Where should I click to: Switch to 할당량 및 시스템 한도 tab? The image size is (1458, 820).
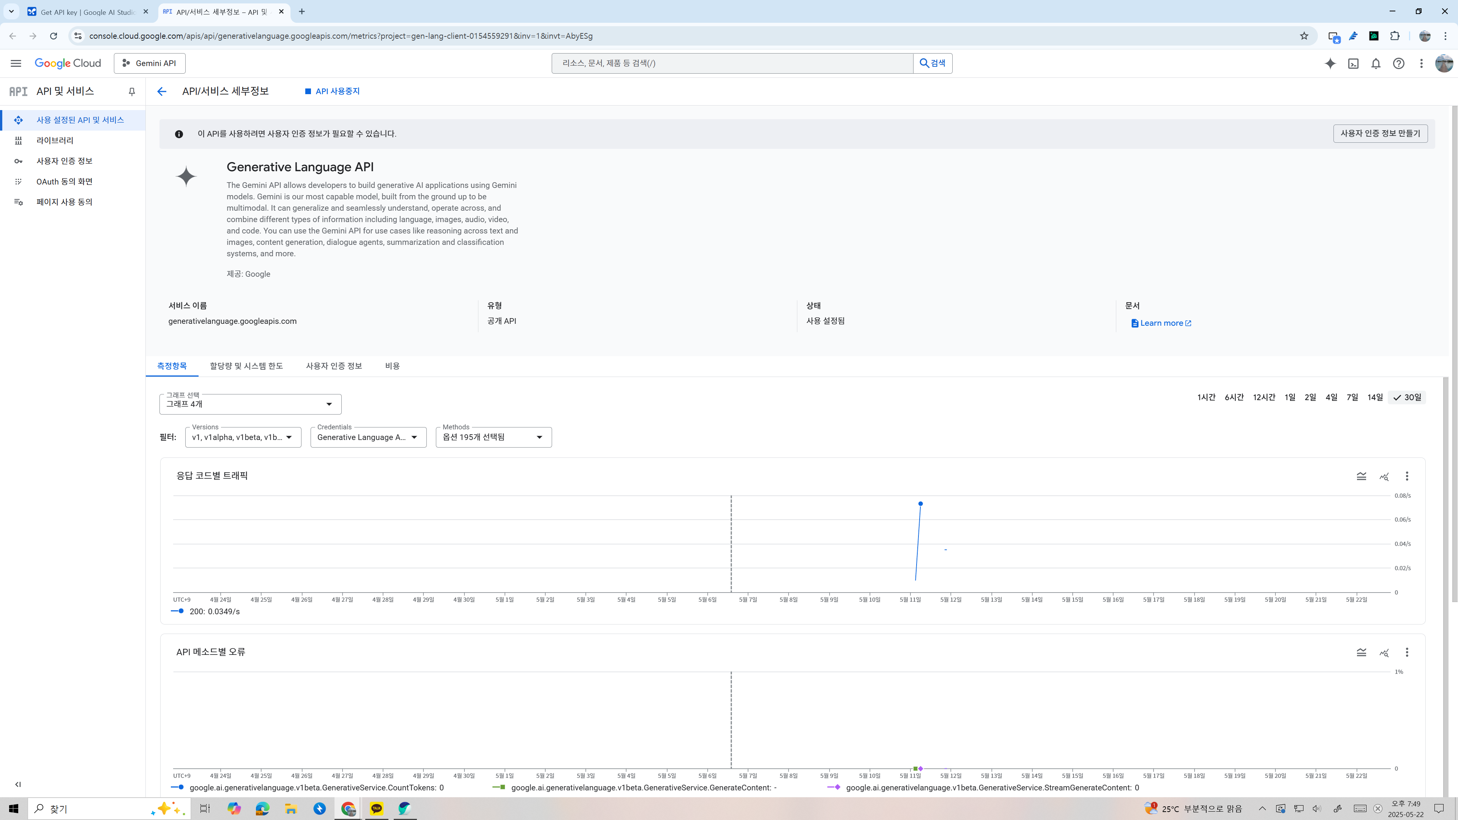[246, 366]
